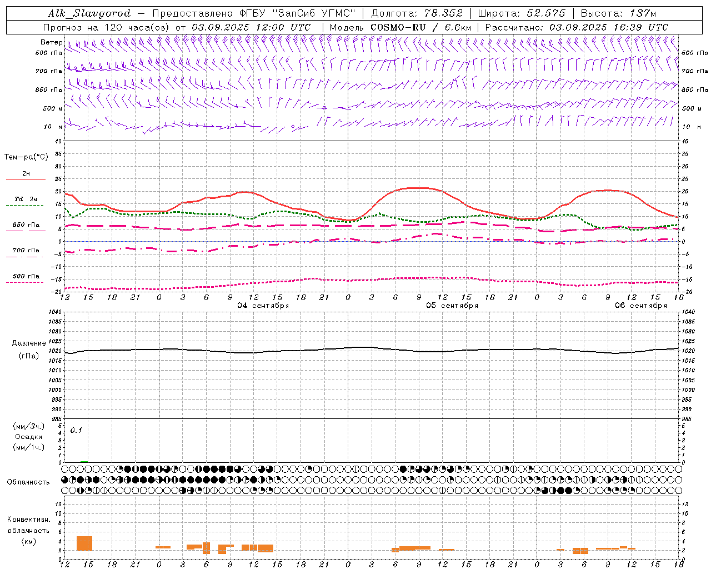Click the Тем-ра(°C) temperature panel label
711x569 pixels.
[26, 157]
